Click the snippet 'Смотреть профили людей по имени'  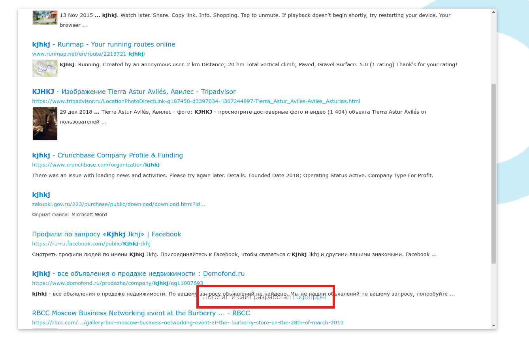click(234, 255)
